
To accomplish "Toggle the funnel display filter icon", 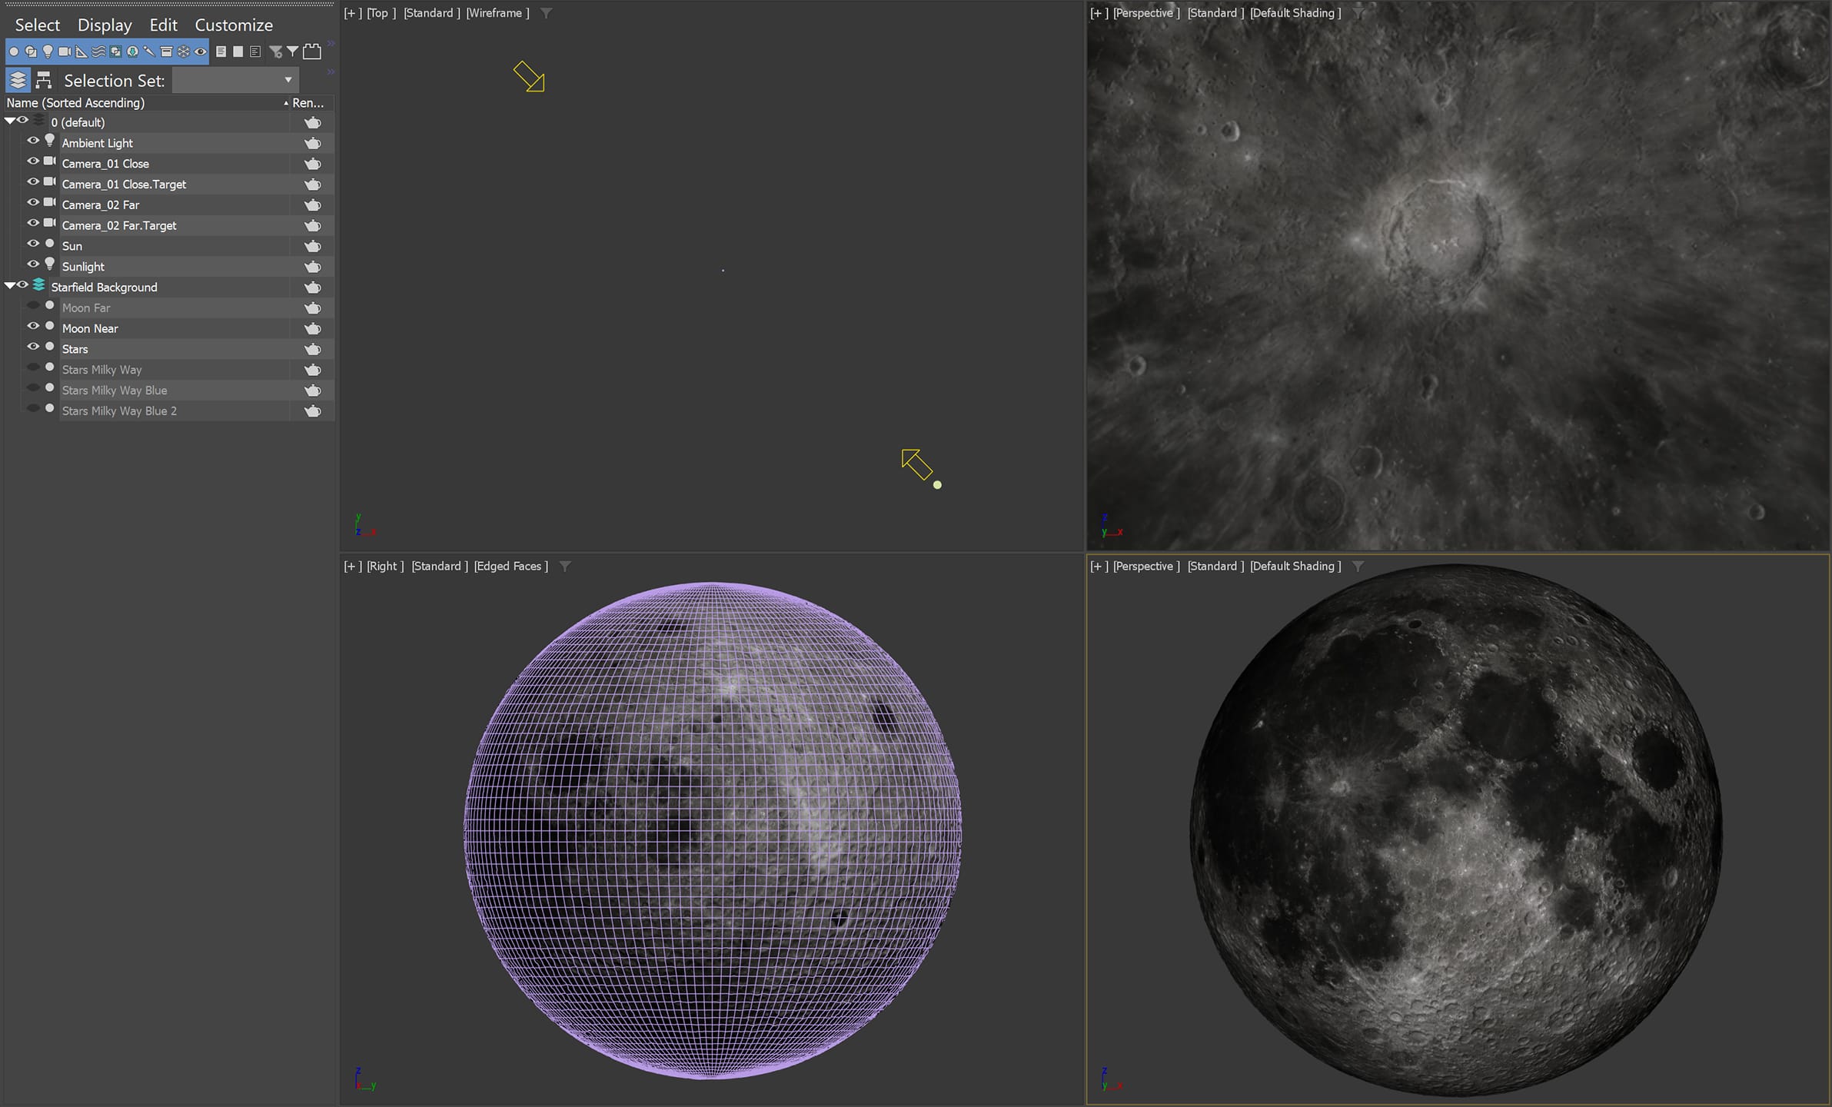I will (x=292, y=52).
